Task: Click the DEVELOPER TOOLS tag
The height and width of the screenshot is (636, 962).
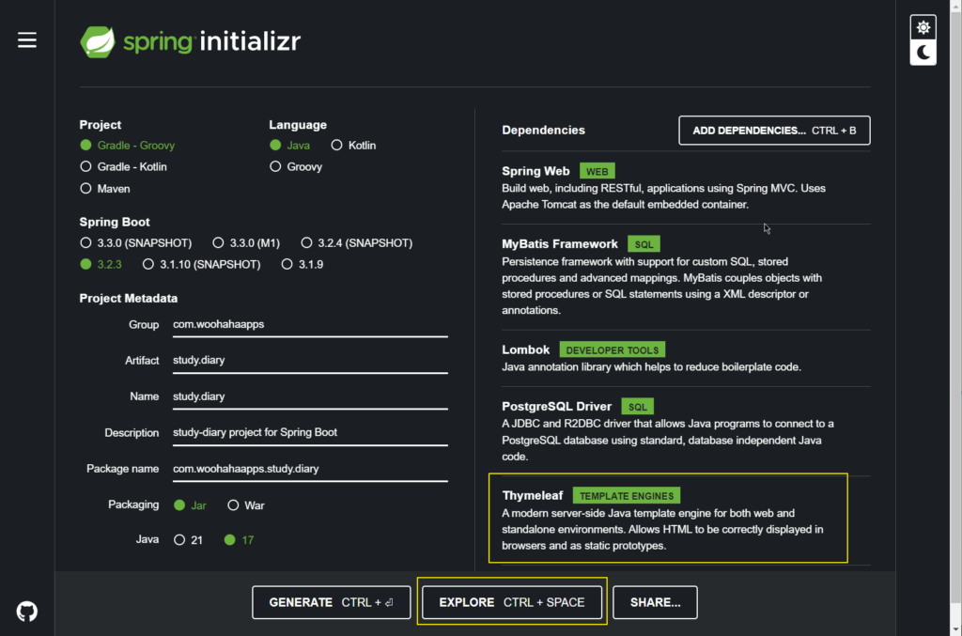Action: pos(613,350)
